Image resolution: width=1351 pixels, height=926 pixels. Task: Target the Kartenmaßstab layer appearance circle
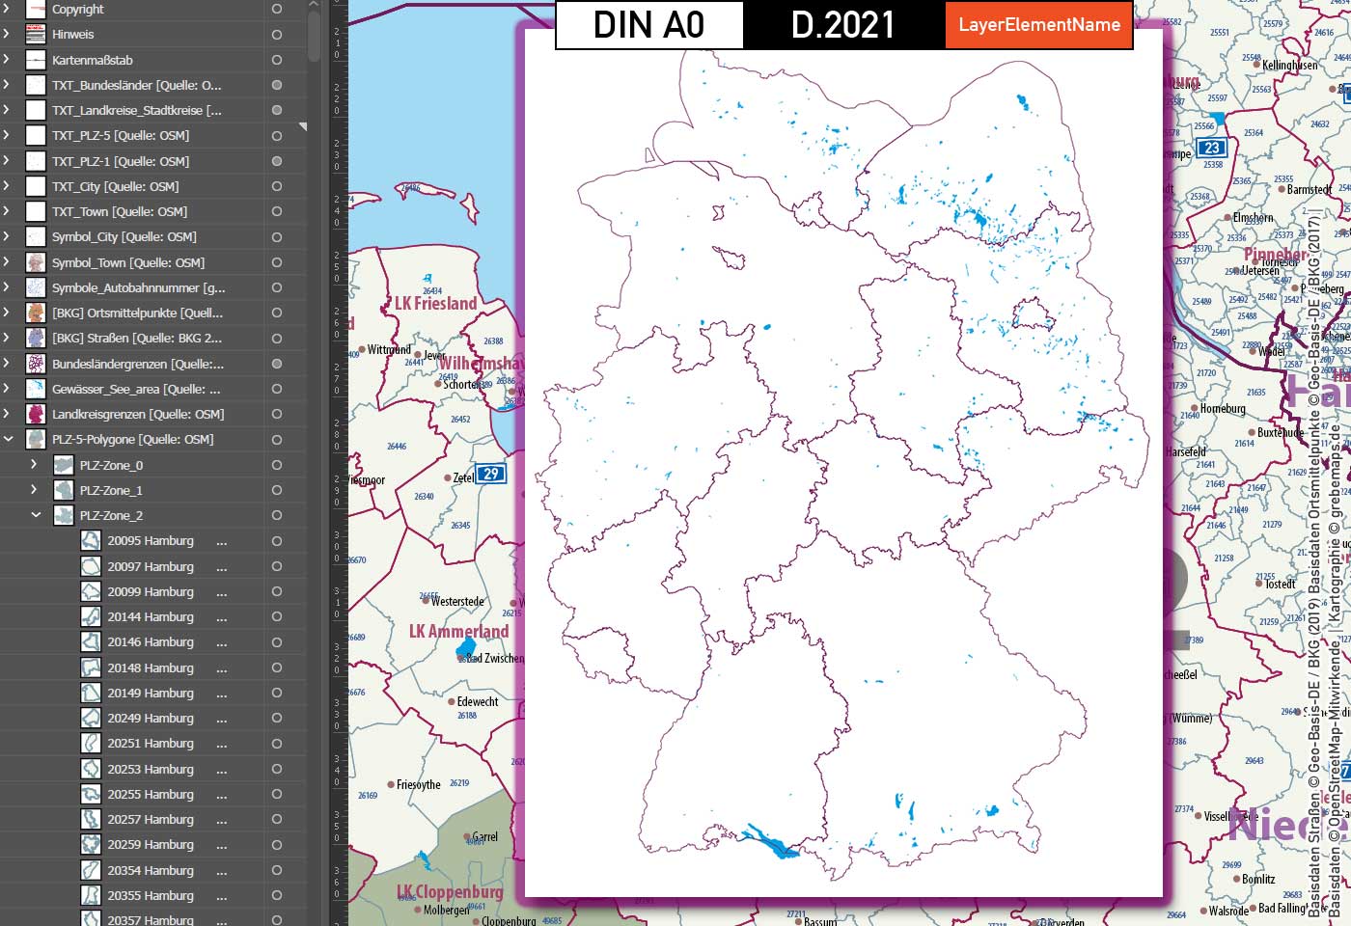click(x=276, y=60)
